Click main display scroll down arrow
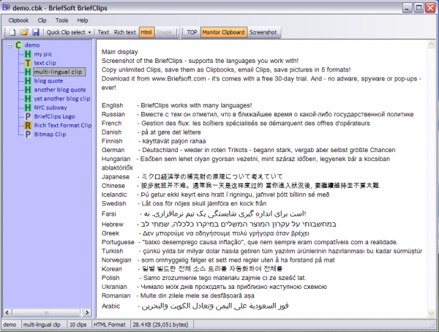 point(431,314)
